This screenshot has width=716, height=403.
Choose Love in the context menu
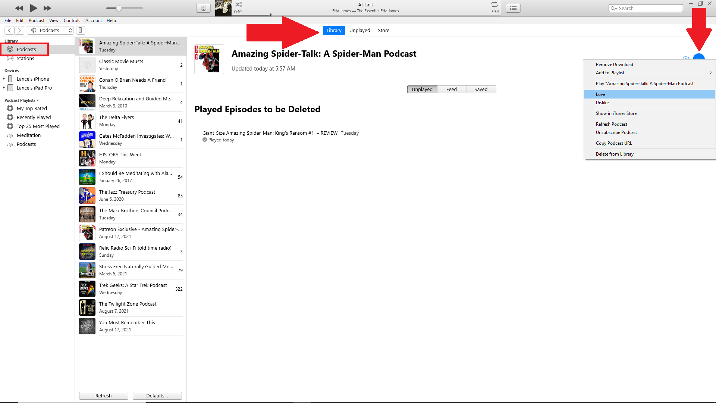[649, 94]
